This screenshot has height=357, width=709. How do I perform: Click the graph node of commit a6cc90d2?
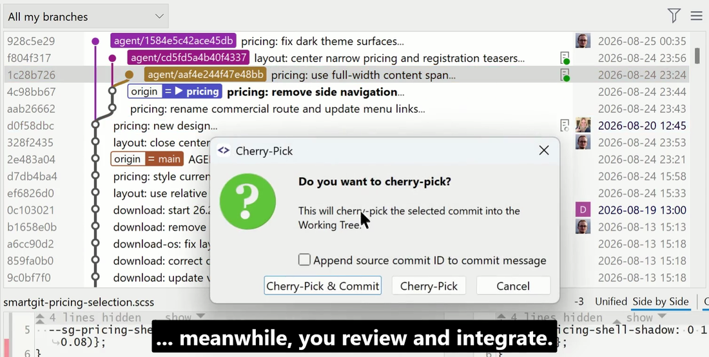point(95,244)
